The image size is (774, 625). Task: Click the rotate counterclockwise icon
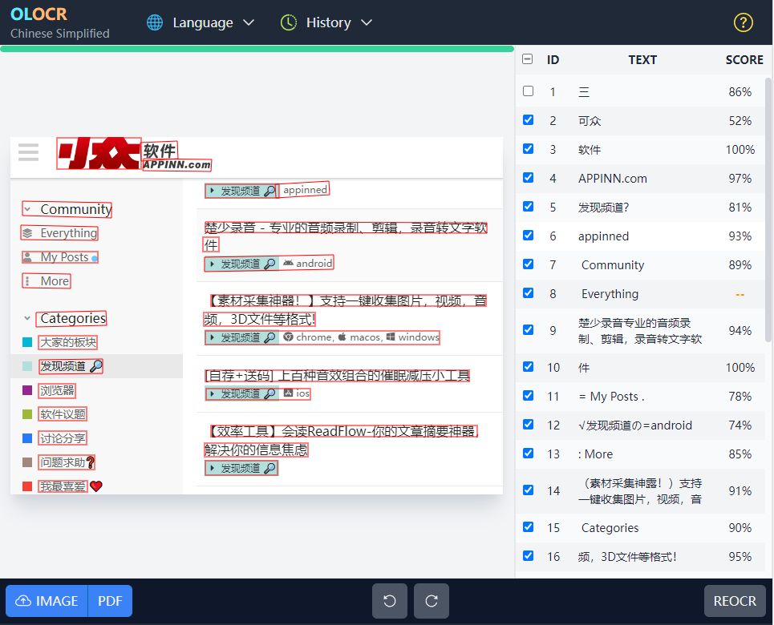pyautogui.click(x=390, y=601)
